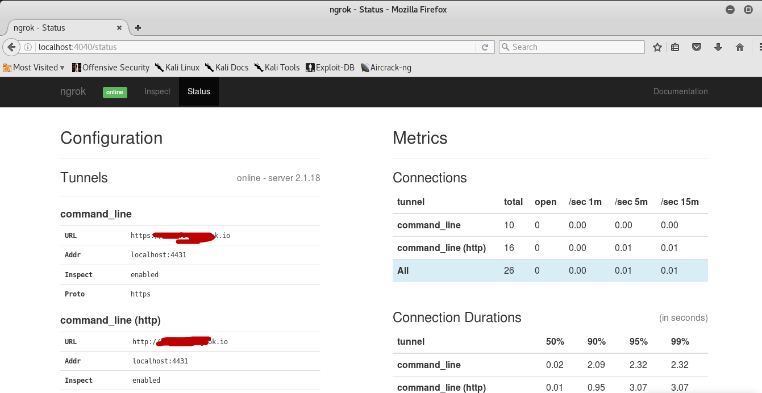Screen dimensions: 762x393
Task: Open the Aircrack-ng bookmark
Action: coord(386,68)
